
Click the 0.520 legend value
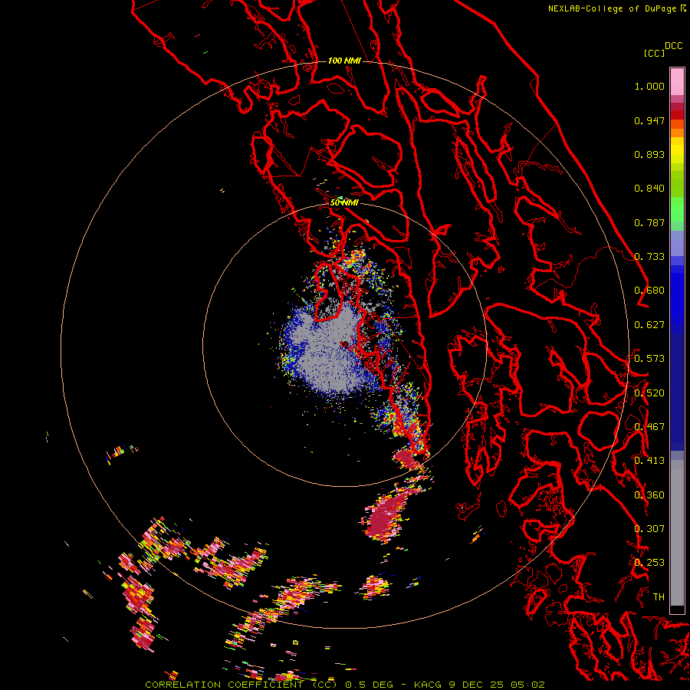pos(649,393)
